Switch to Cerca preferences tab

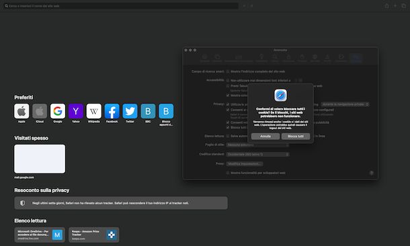click(275, 58)
